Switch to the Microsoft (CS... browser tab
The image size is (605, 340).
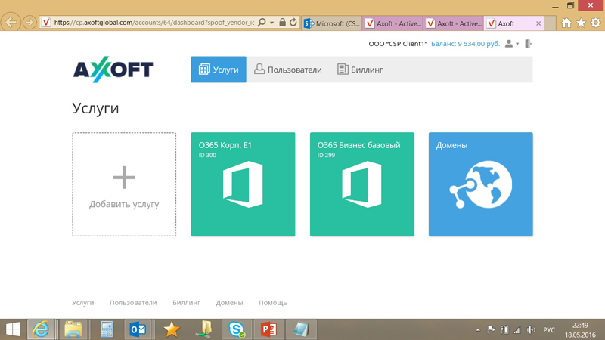[332, 23]
